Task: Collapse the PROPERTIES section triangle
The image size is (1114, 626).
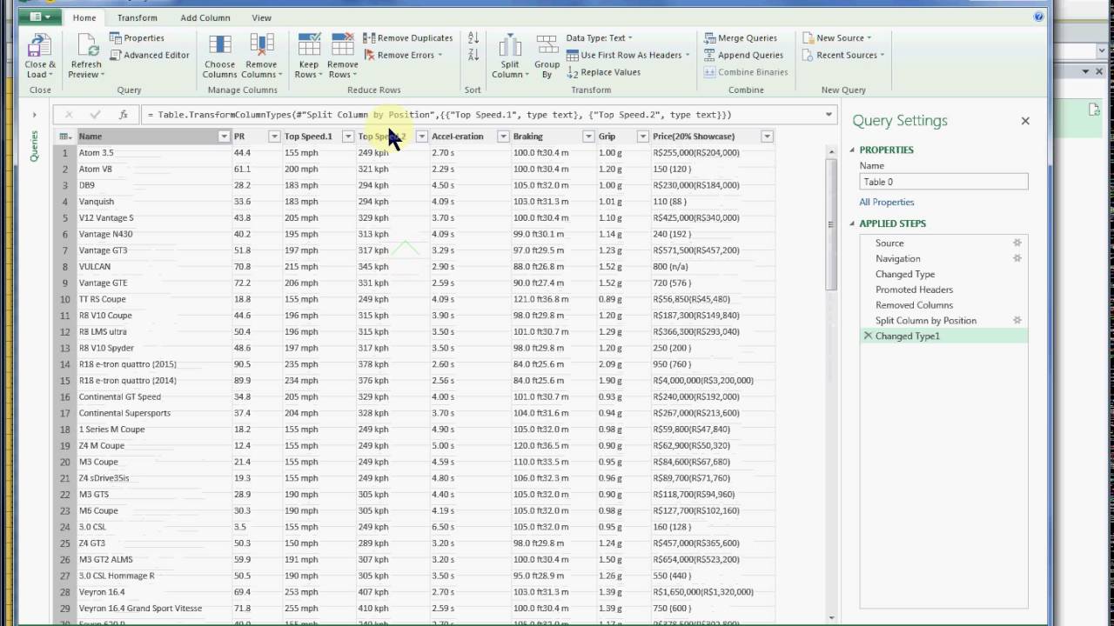Action: point(853,150)
